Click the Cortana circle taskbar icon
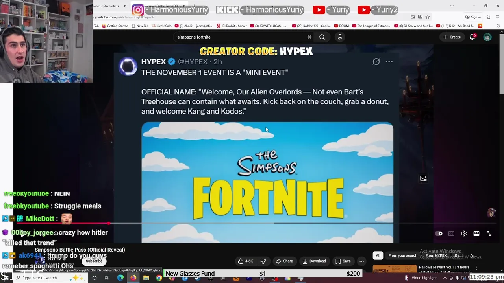Image resolution: width=504 pixels, height=283 pixels. click(x=94, y=278)
